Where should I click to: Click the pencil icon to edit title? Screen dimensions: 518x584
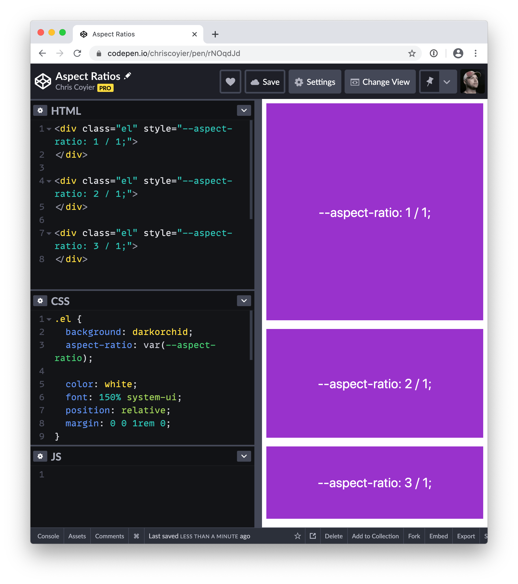(x=128, y=76)
